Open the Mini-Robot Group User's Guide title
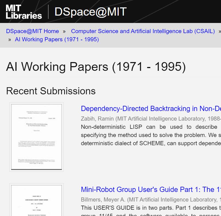 click(151, 189)
